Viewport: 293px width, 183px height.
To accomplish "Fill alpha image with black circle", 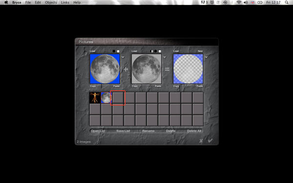I will click(156, 51).
